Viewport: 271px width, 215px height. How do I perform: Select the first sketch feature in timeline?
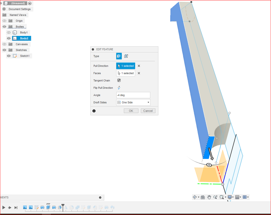coord(36,207)
